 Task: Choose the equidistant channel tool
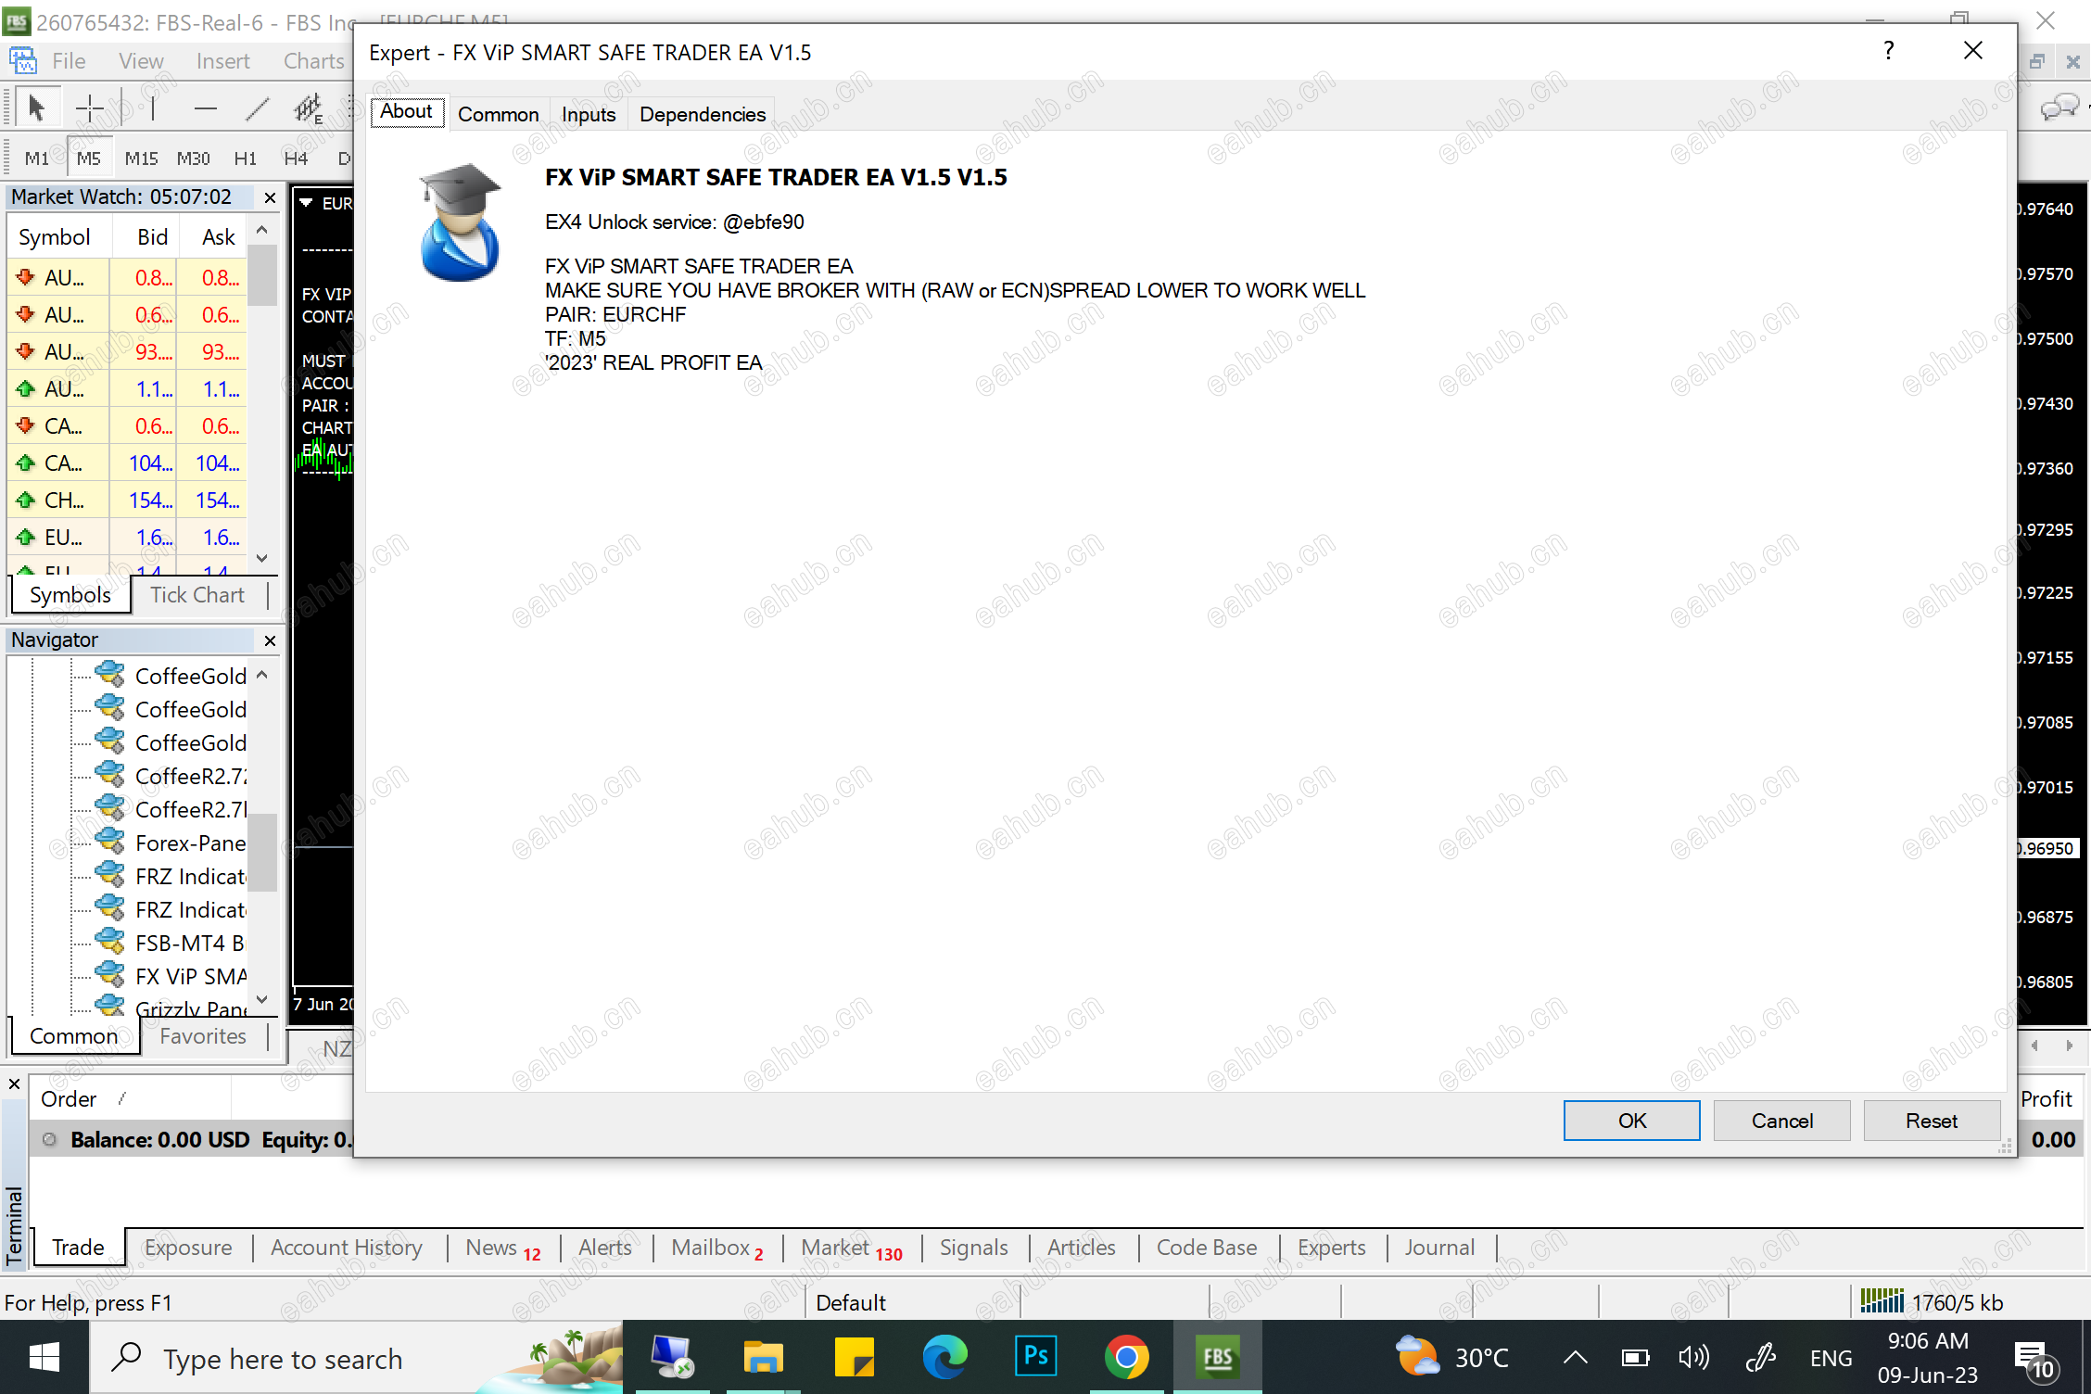point(309,108)
